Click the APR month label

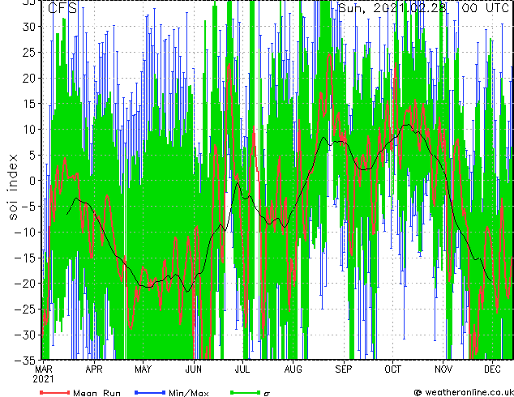click(x=94, y=369)
